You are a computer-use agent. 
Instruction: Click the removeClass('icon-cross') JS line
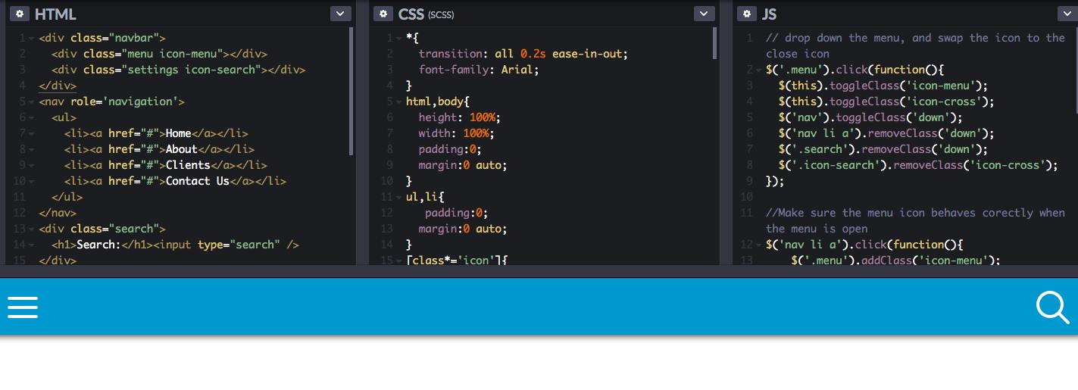pyautogui.click(x=918, y=165)
